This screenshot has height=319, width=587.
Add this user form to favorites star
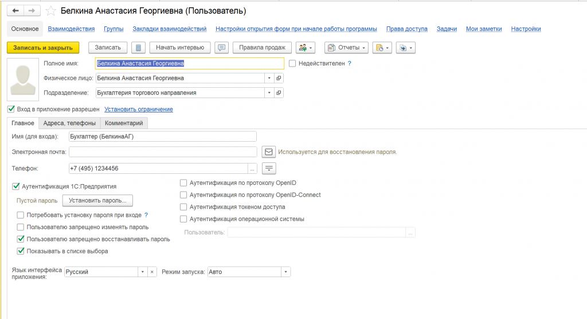[x=51, y=11]
